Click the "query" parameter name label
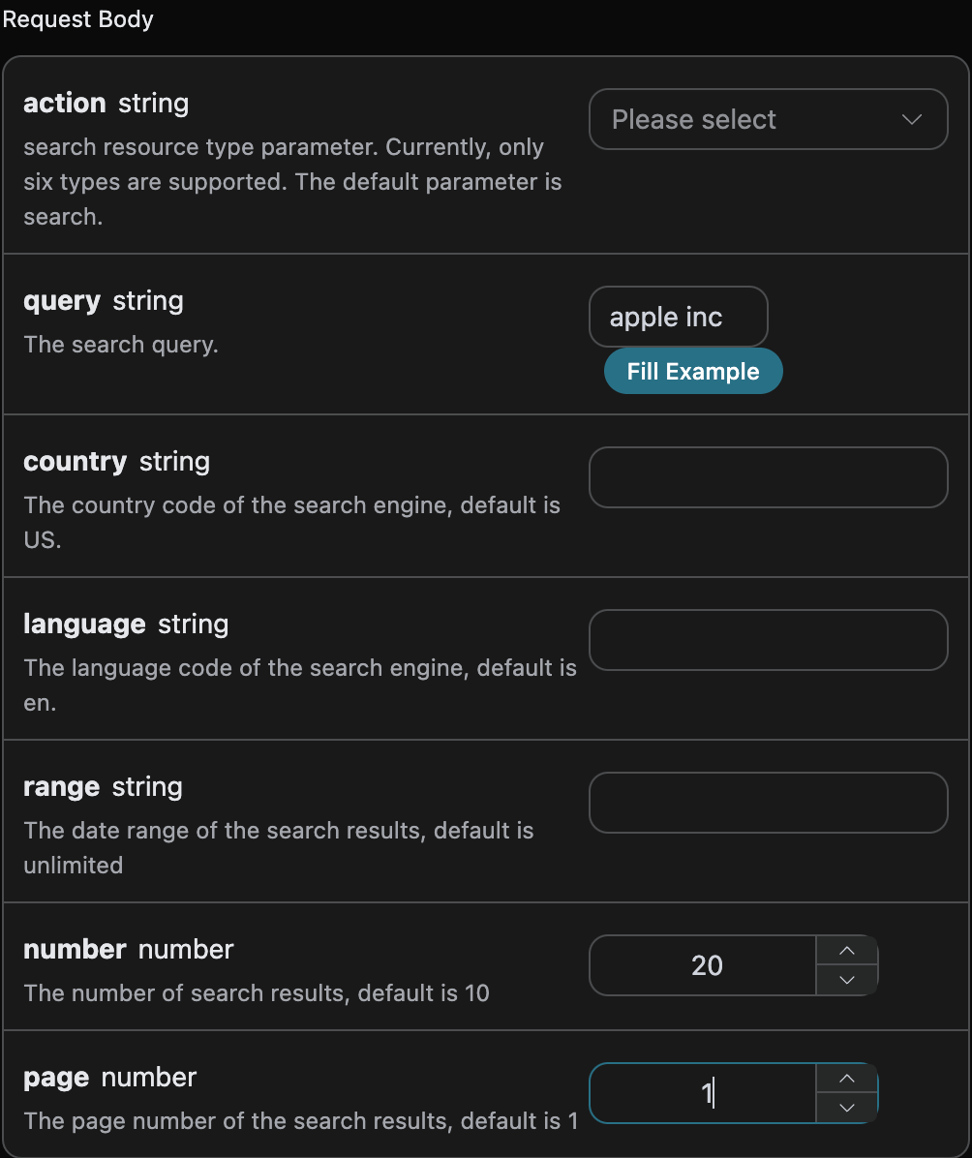The image size is (972, 1158). [62, 302]
